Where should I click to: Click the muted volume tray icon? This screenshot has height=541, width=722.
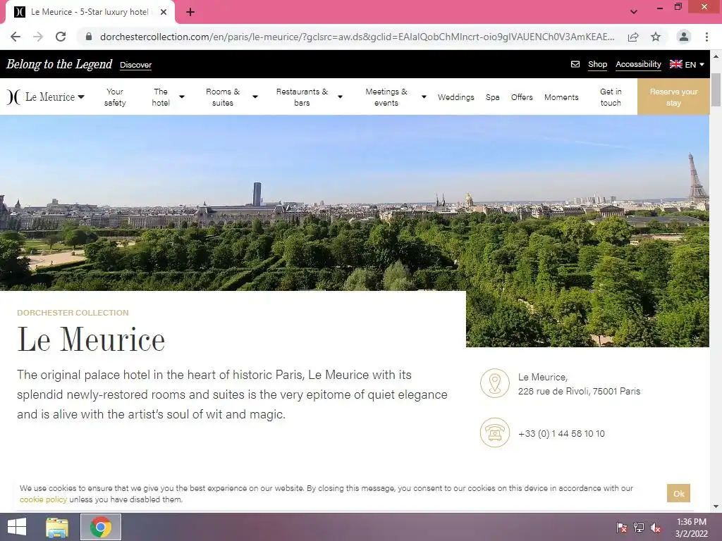point(656,528)
